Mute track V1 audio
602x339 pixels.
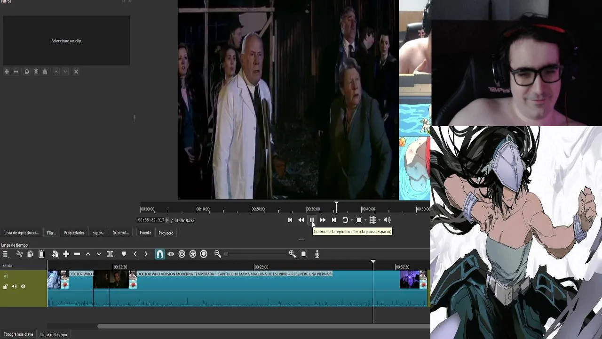(15, 287)
